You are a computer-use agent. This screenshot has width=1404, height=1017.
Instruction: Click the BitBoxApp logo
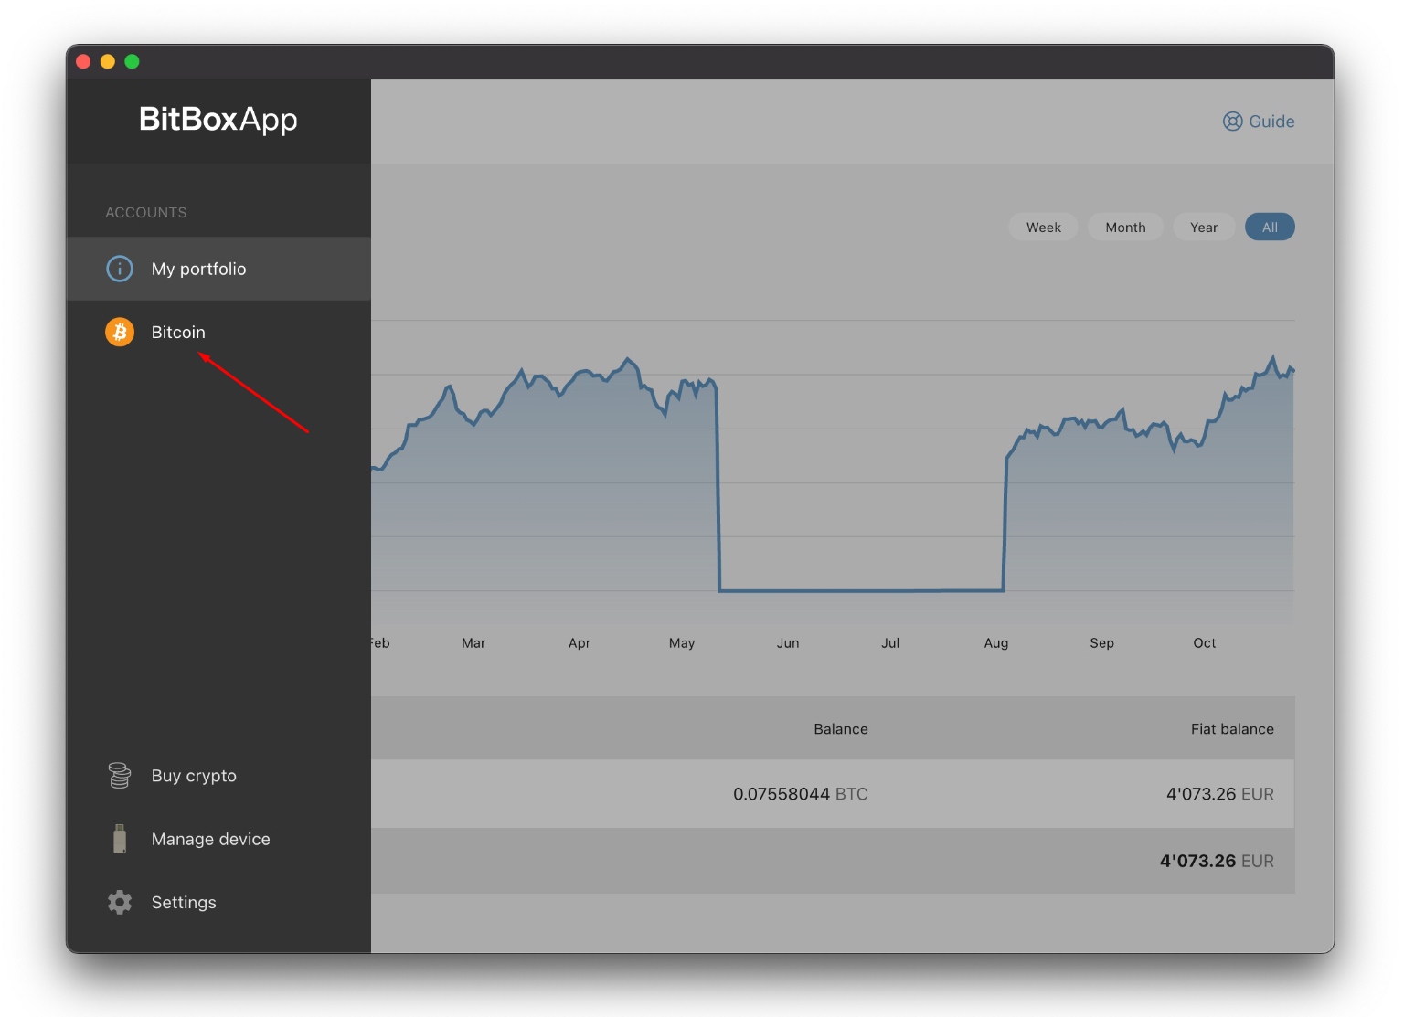coord(218,120)
